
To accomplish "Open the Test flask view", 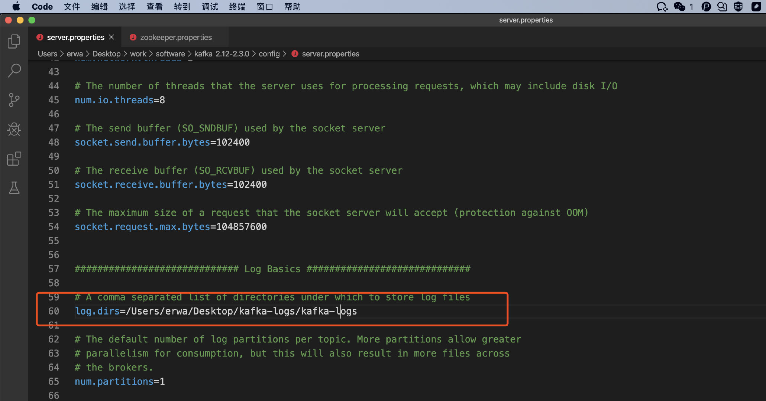I will click(x=14, y=188).
